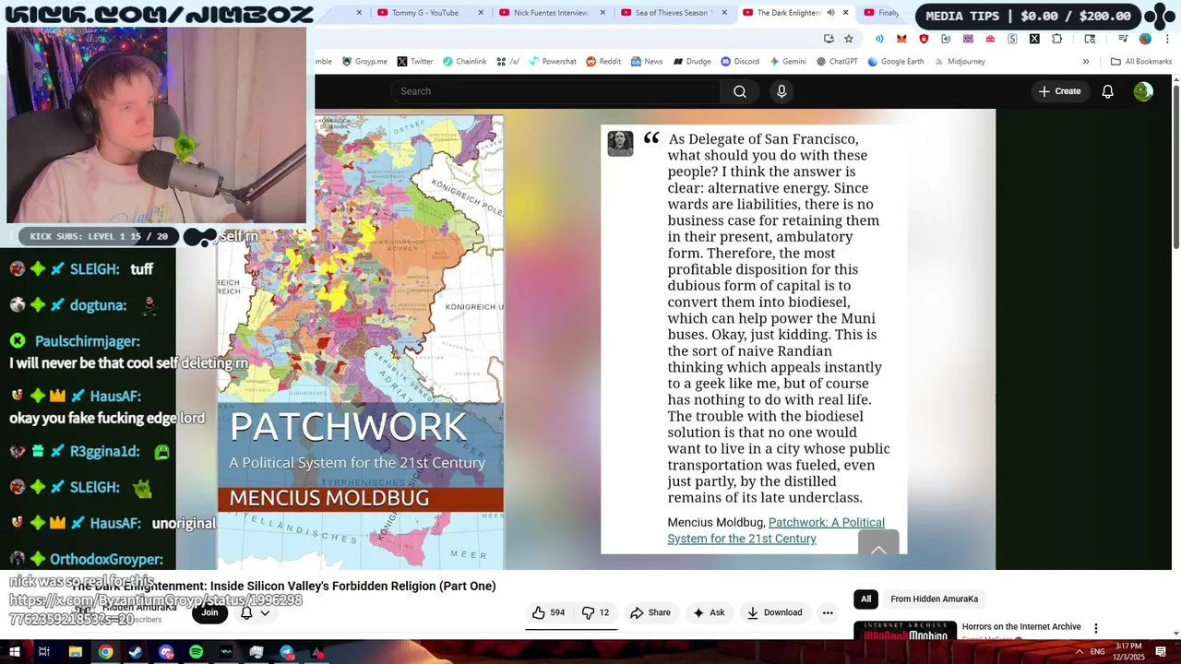1181x664 pixels.
Task: Click the install or cast icon in address bar
Action: [829, 39]
